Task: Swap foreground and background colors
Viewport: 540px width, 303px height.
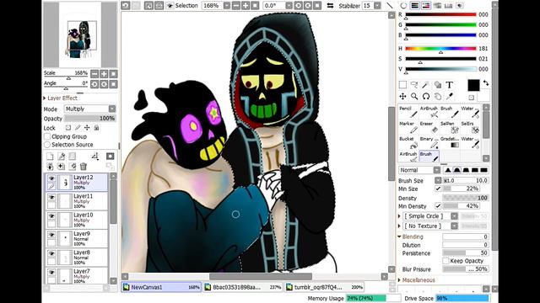Action: 486,83
